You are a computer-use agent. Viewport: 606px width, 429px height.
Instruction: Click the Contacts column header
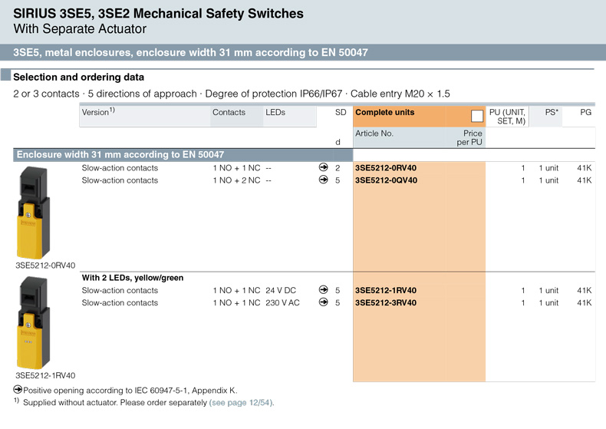pos(229,113)
